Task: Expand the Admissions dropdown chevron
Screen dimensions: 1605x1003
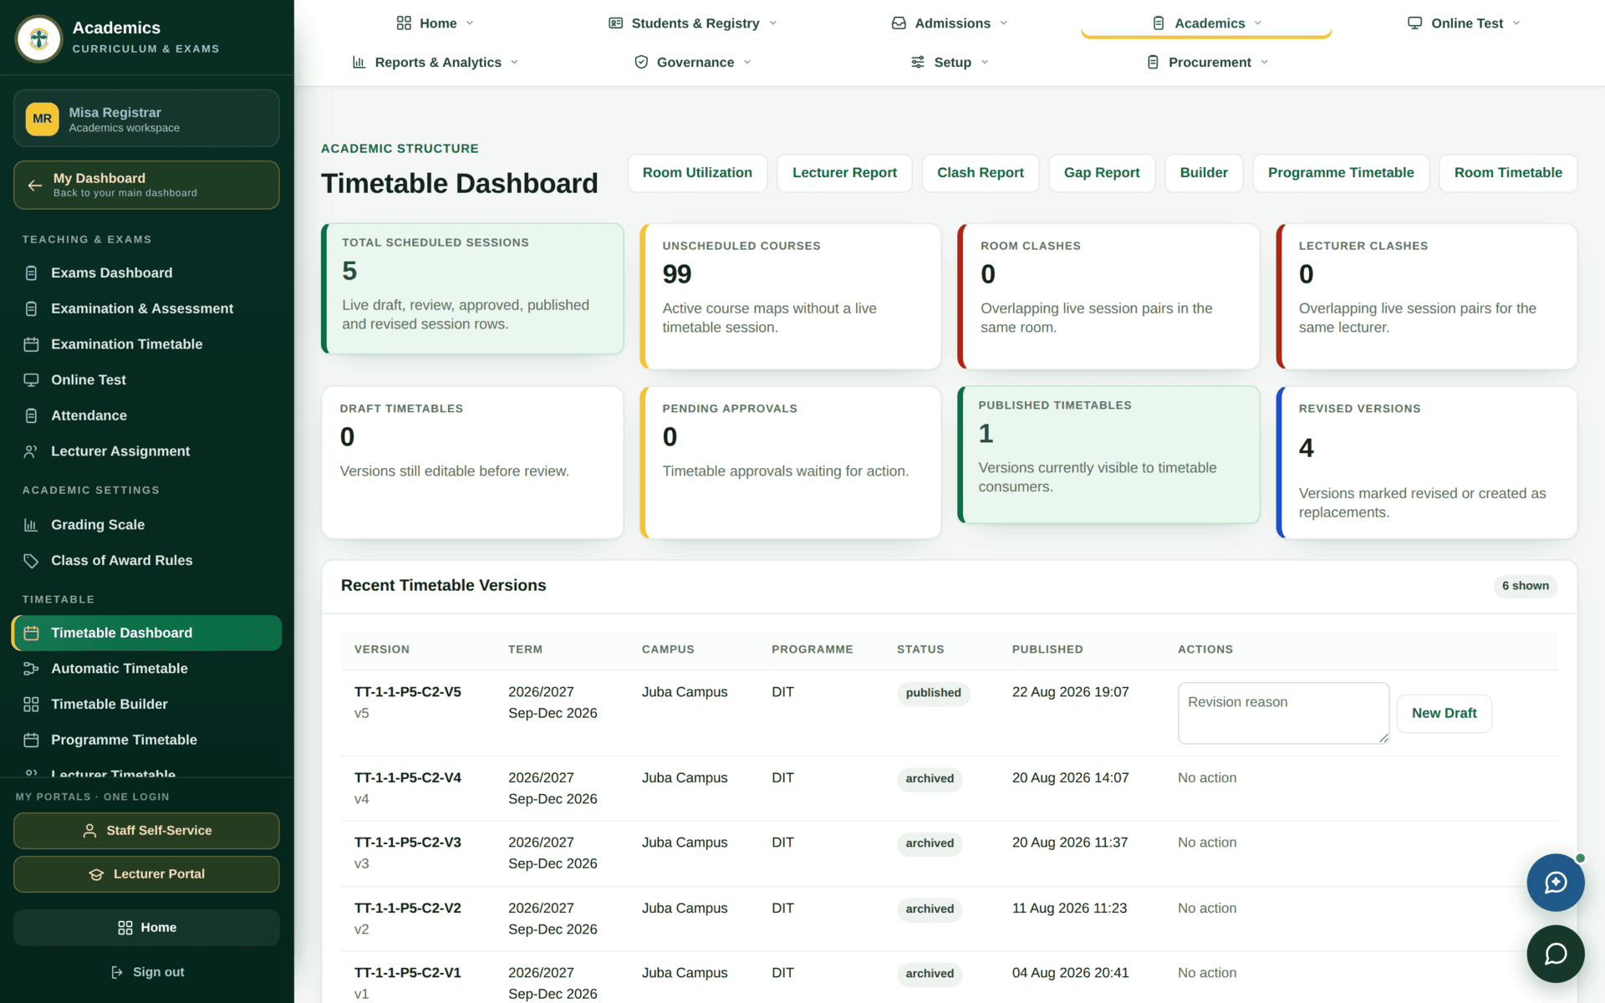Action: pyautogui.click(x=1004, y=23)
